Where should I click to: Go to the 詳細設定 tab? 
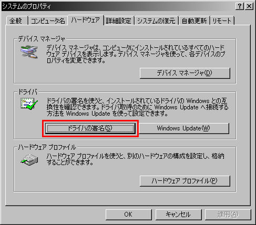(119, 21)
